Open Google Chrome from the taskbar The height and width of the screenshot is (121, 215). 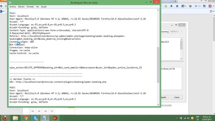point(25,118)
